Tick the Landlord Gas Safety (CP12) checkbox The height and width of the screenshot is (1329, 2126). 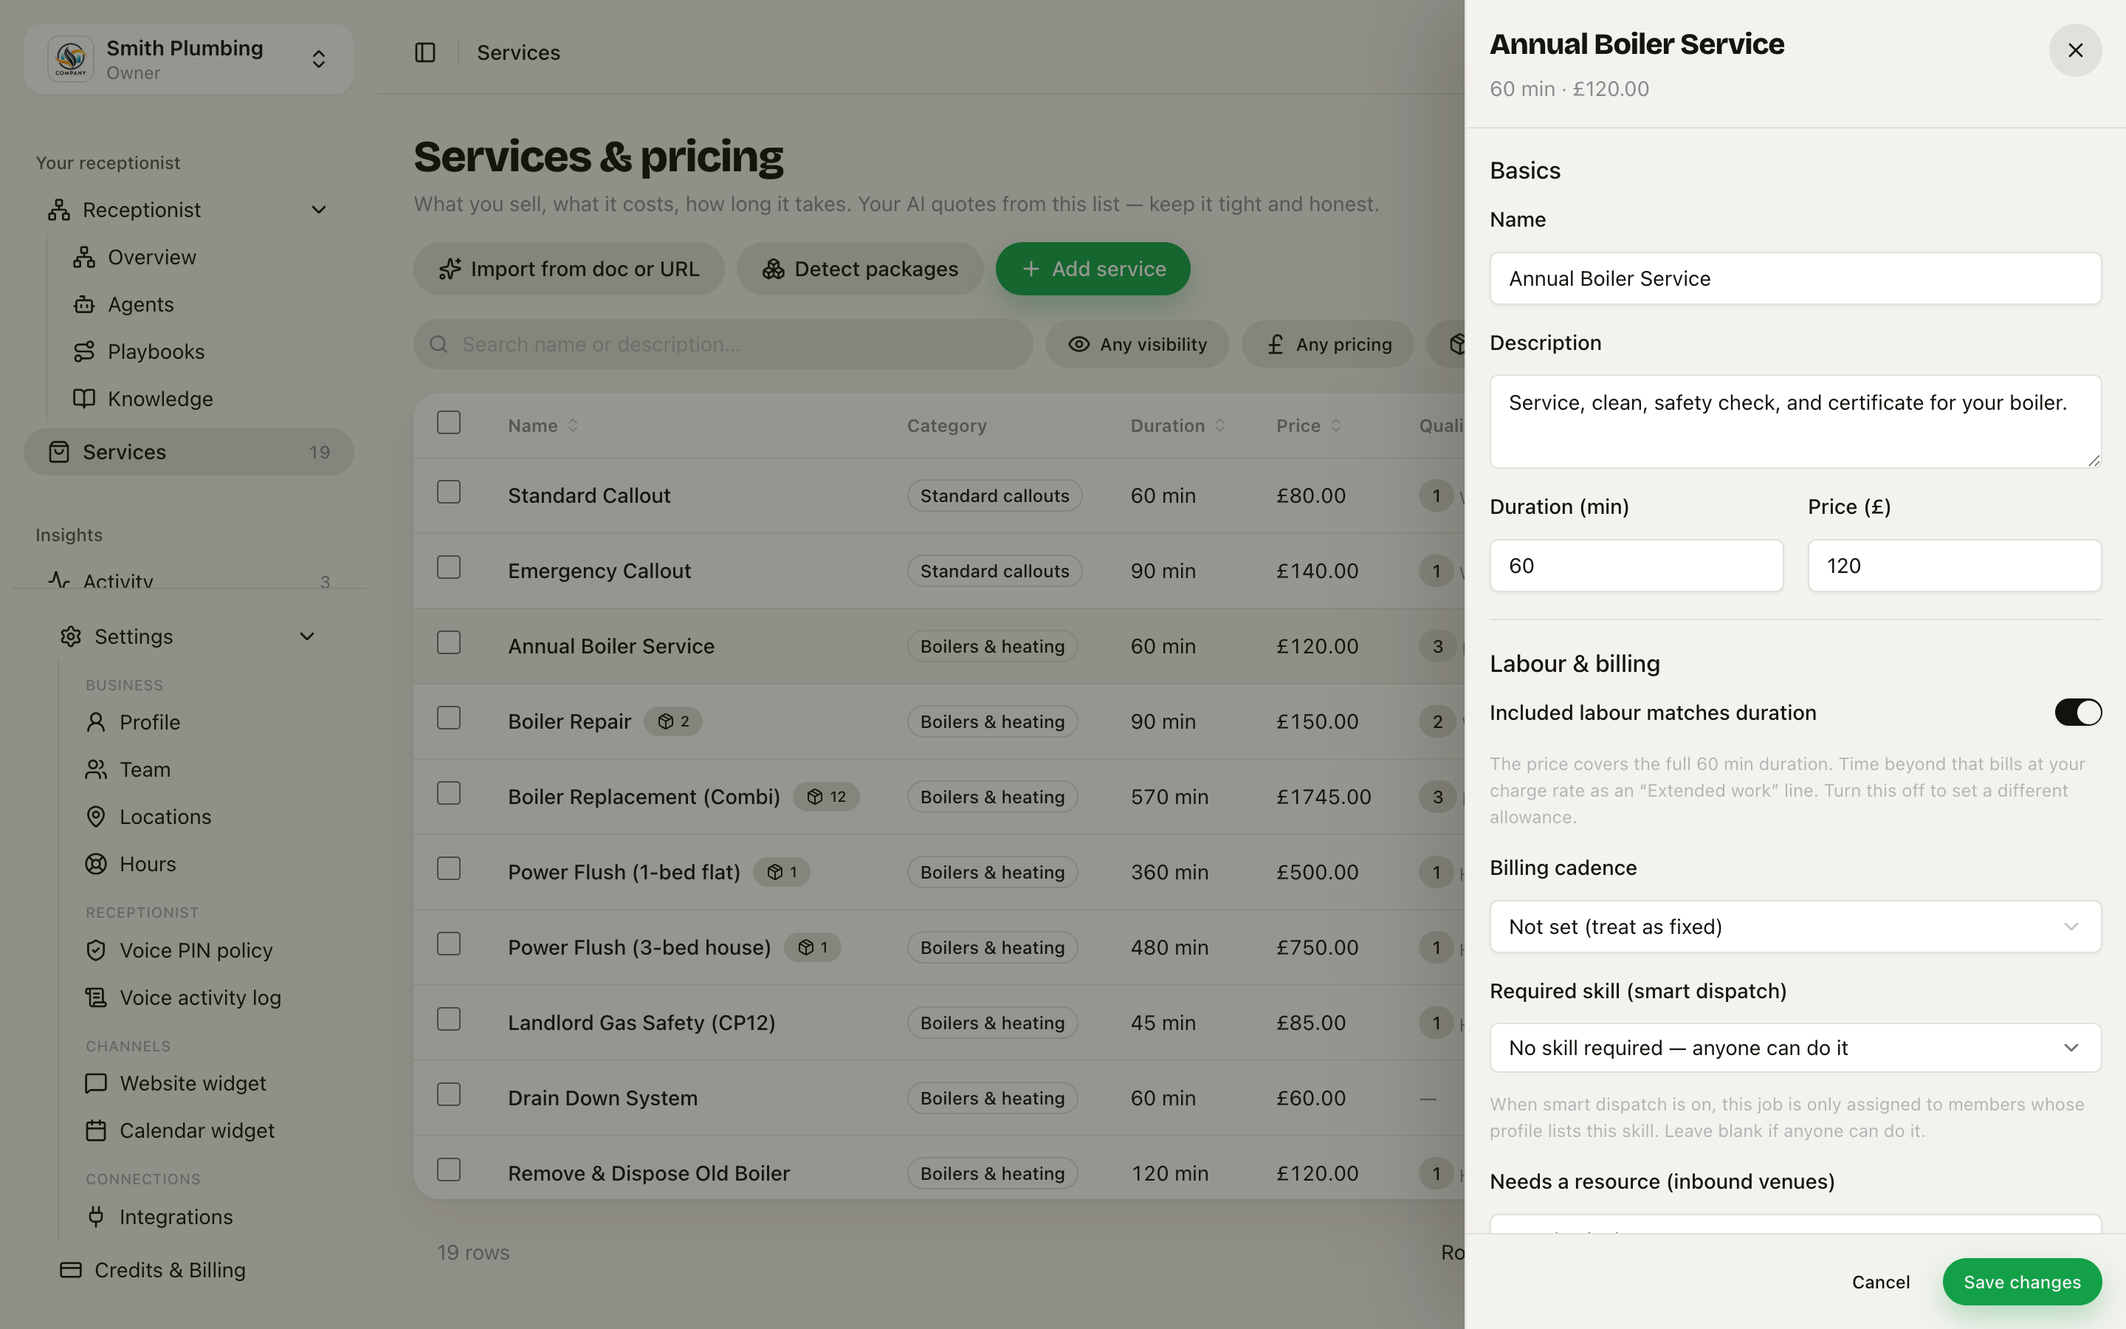(x=449, y=1020)
